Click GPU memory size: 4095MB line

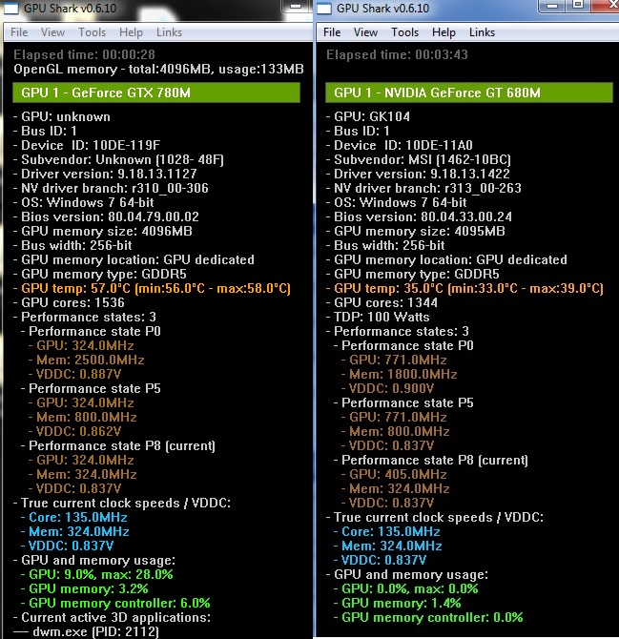pyautogui.click(x=416, y=231)
